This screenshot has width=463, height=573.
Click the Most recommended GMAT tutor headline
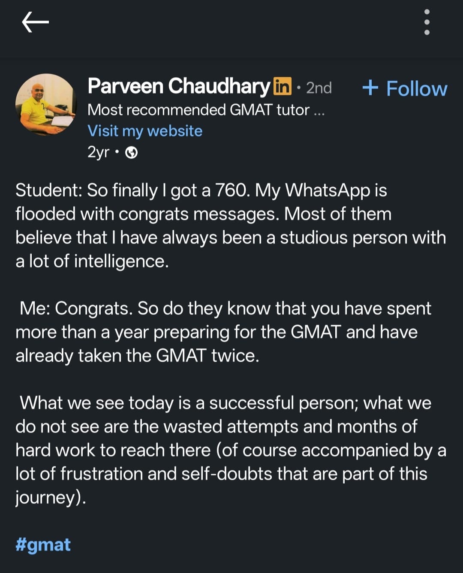(198, 110)
